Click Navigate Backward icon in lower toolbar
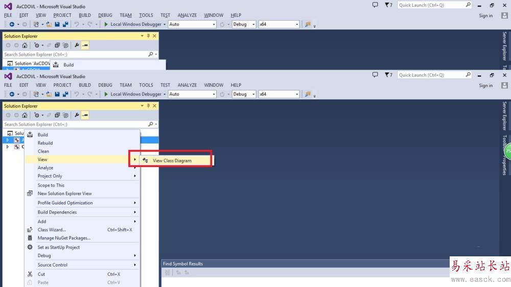 click(12, 94)
